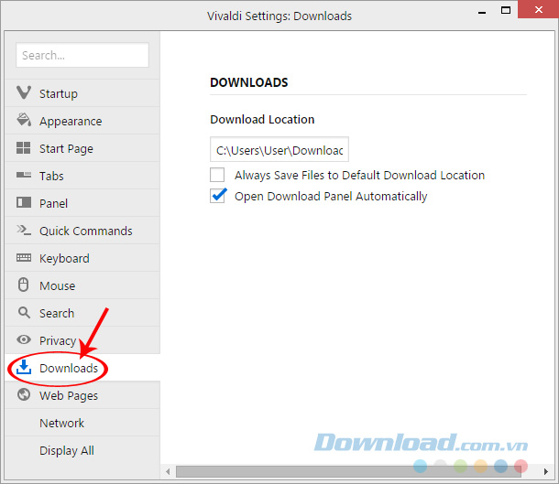Click the Tabs icon in sidebar
The width and height of the screenshot is (559, 484).
pos(24,175)
